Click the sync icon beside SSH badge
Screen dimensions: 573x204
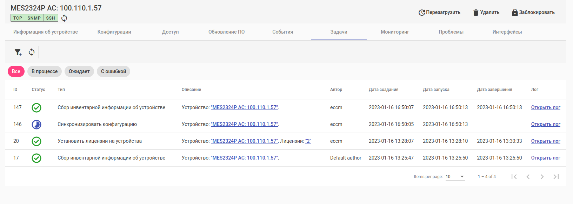pyautogui.click(x=64, y=18)
